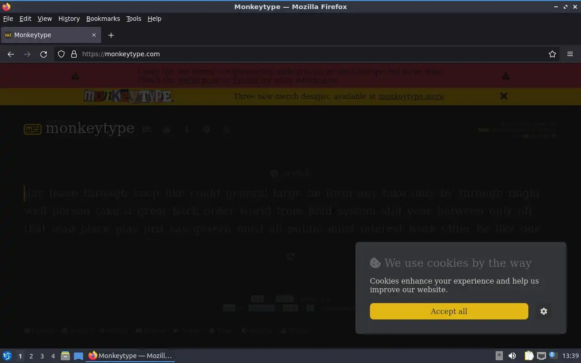Open the History menu
Screen dimensions: 581x363
[69, 19]
